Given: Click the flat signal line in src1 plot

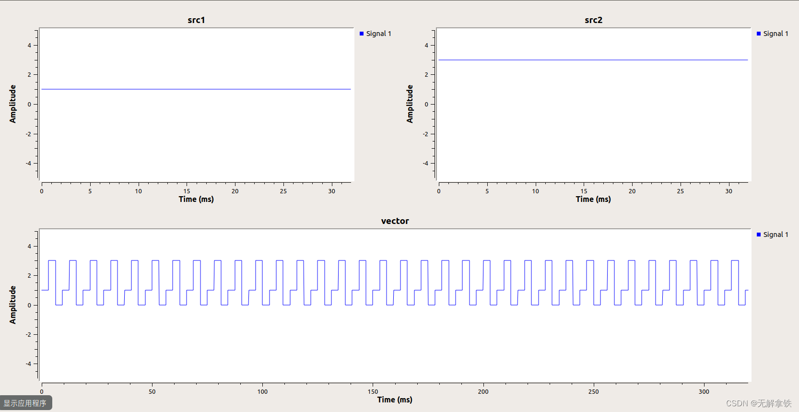Looking at the screenshot, I should click(x=196, y=89).
